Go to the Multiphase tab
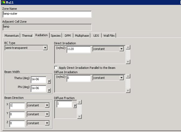This screenshot has height=132, width=181. (x=82, y=36)
